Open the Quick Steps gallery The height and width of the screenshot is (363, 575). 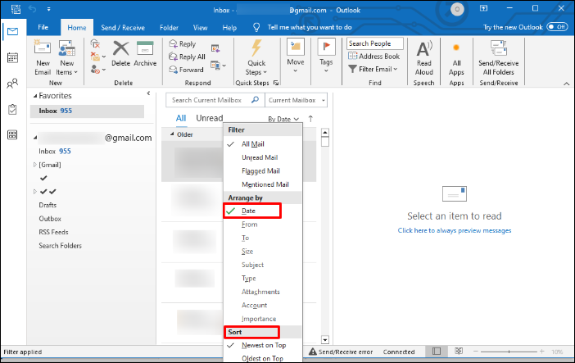pos(256,57)
